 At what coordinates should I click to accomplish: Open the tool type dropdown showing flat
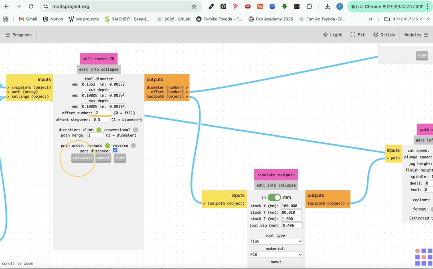point(276,241)
